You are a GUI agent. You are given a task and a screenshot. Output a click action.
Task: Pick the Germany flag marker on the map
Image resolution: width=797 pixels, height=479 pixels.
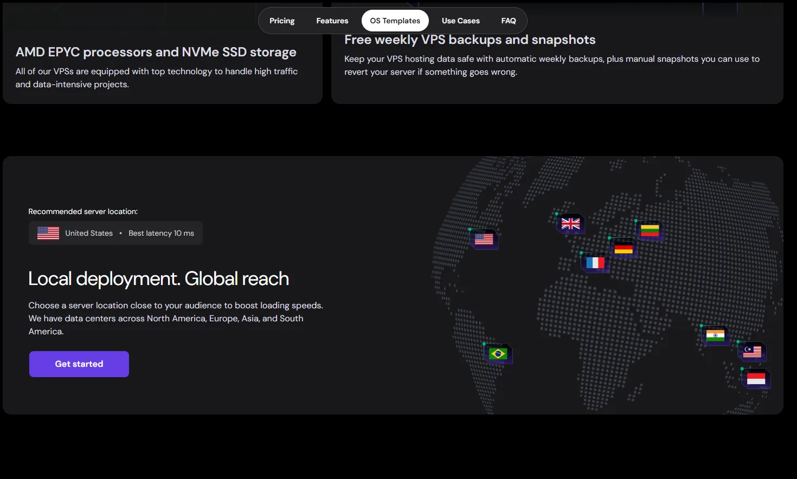point(624,248)
